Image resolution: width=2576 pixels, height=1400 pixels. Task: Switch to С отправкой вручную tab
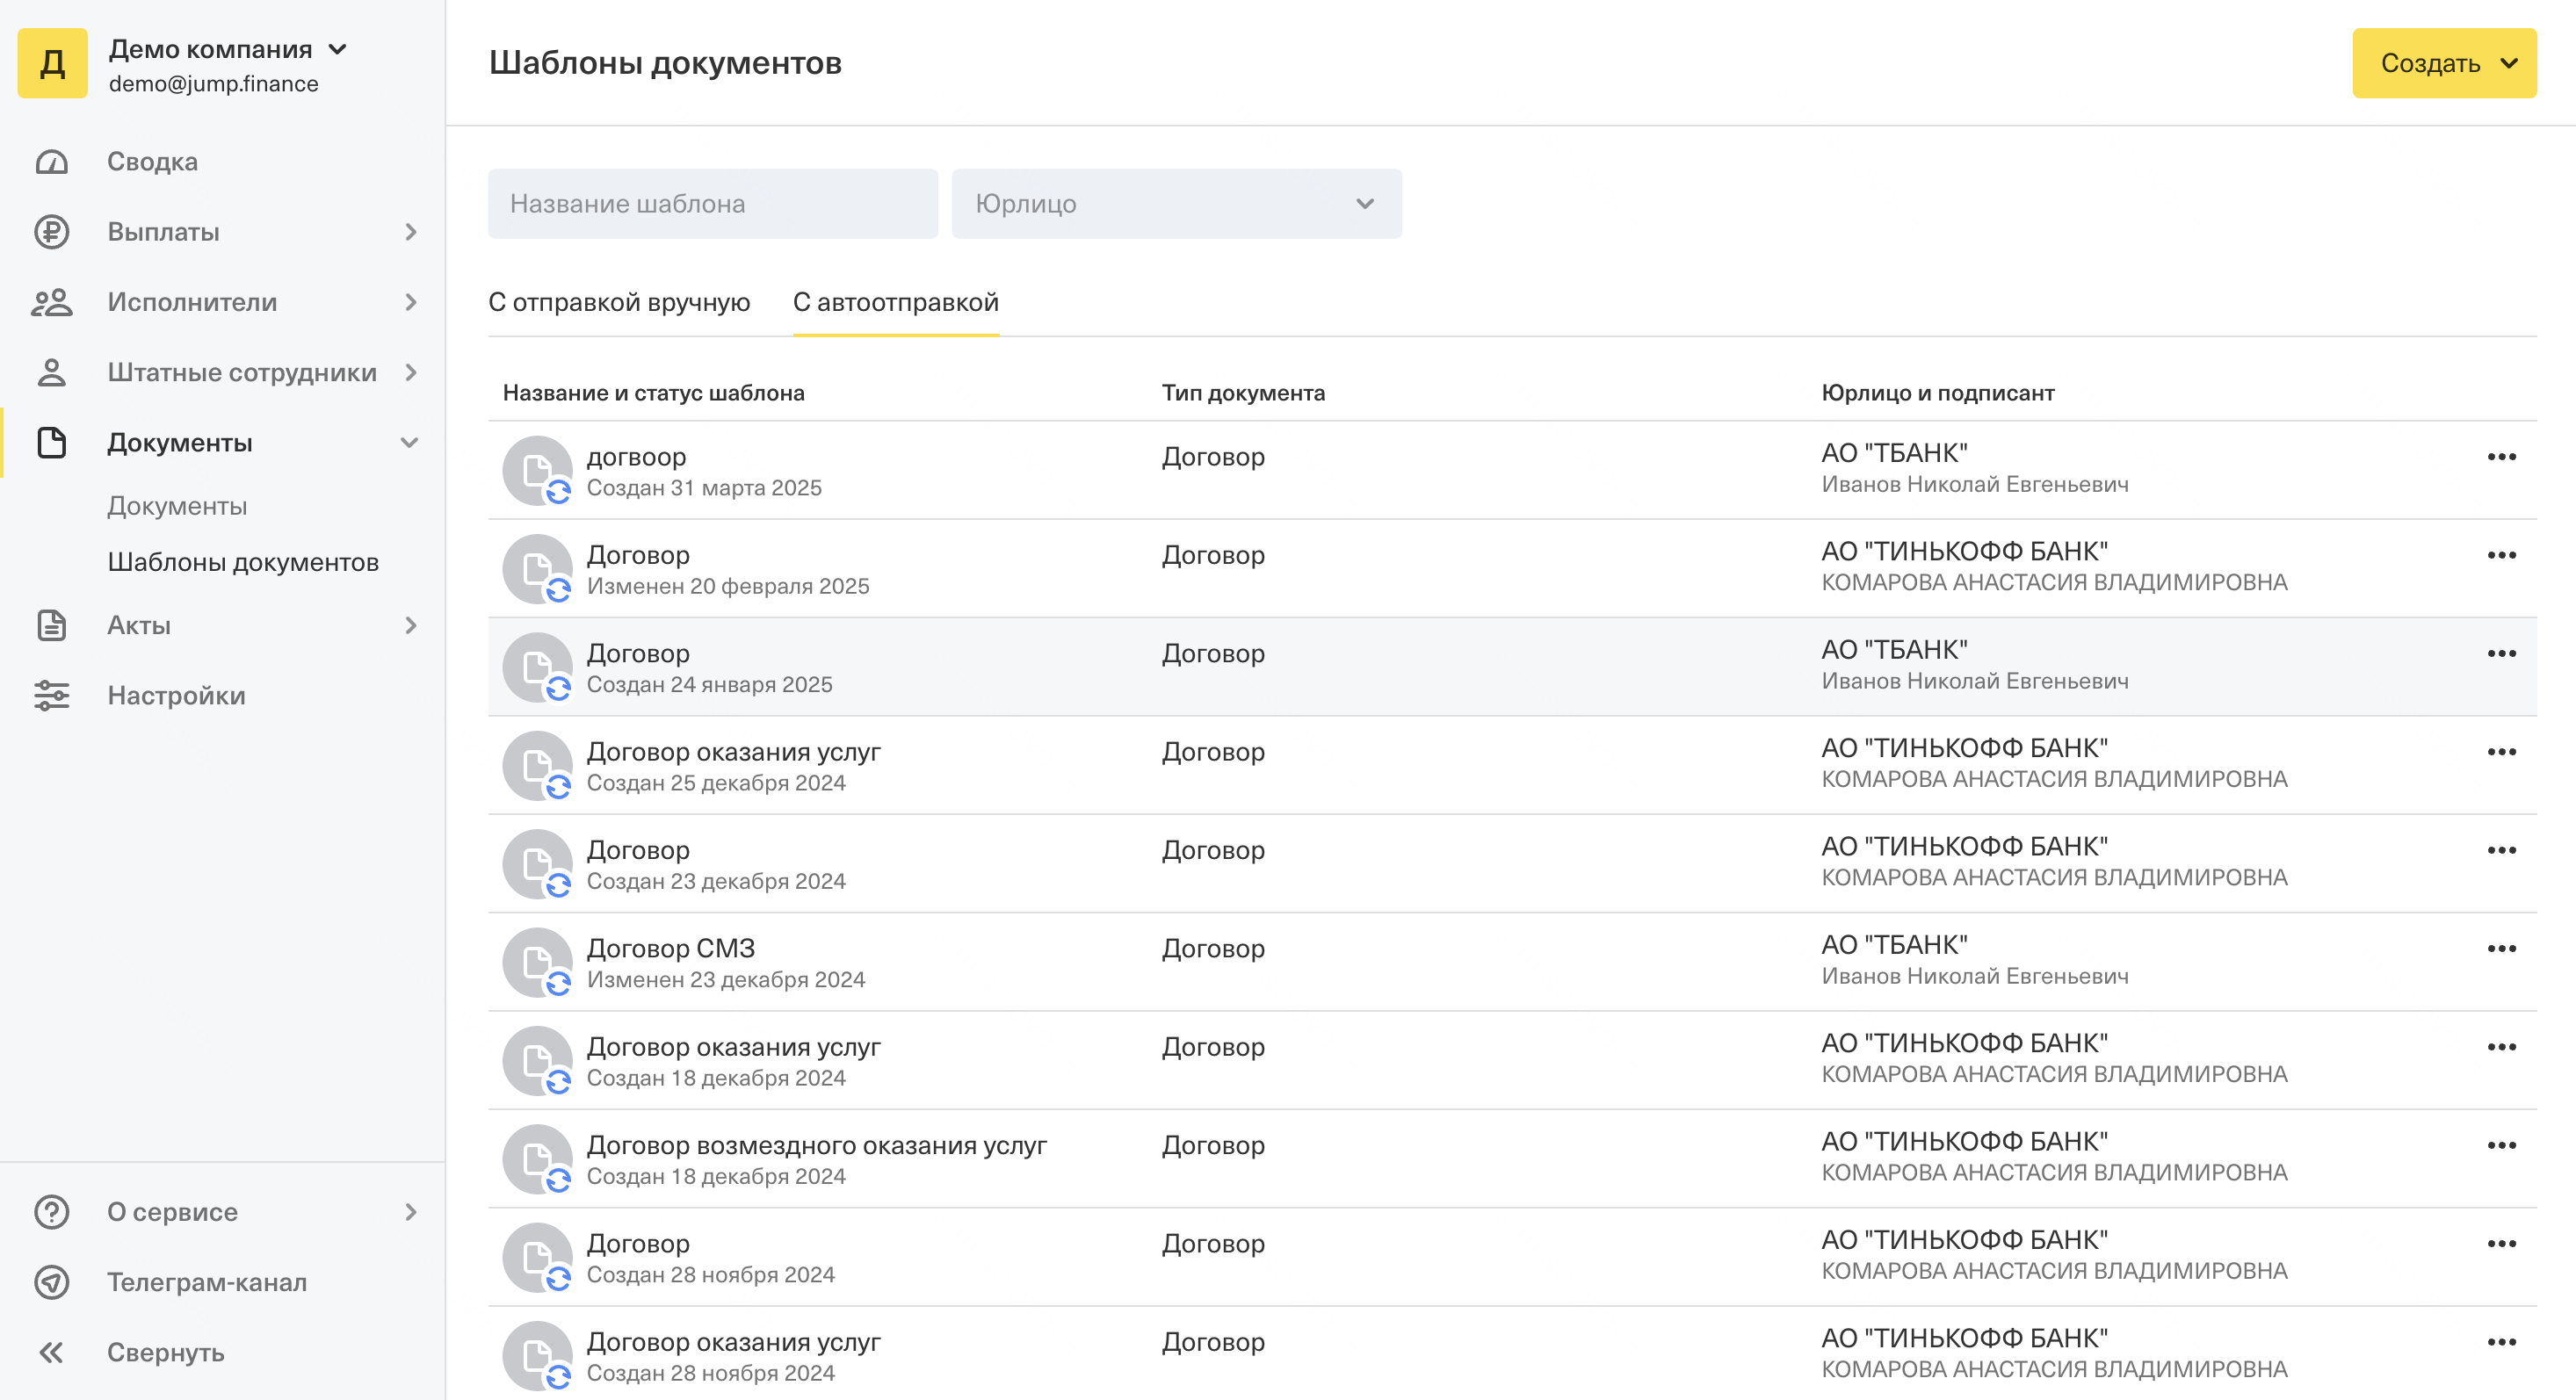[x=619, y=302]
